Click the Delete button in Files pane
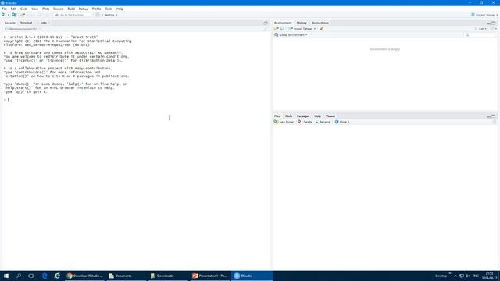Image resolution: width=500 pixels, height=281 pixels. [x=305, y=122]
